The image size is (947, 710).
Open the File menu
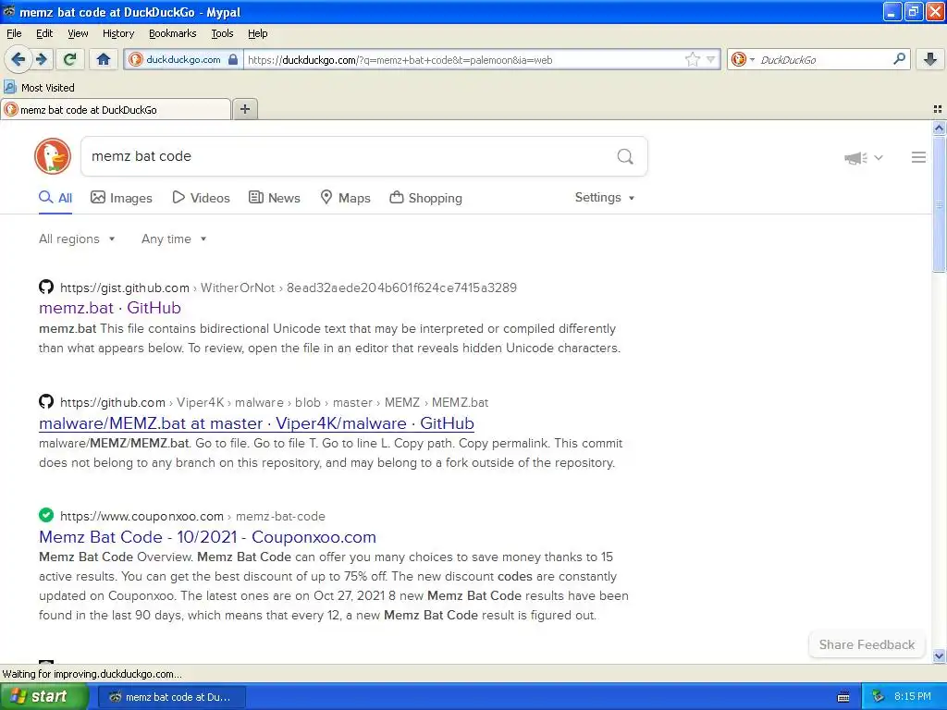(14, 33)
